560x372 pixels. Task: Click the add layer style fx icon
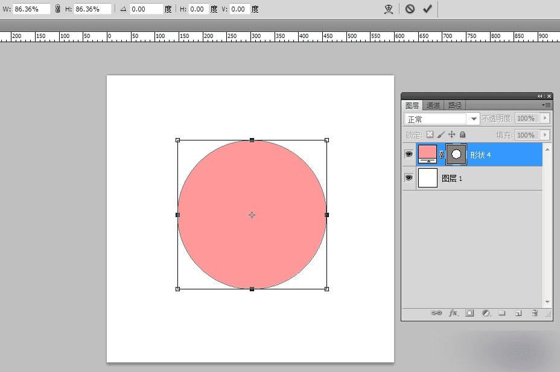click(453, 314)
